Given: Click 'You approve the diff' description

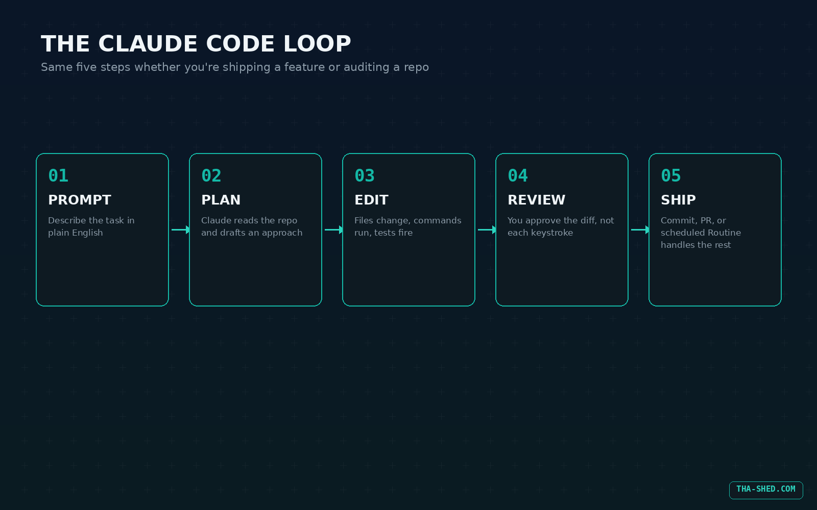Looking at the screenshot, I should coord(561,226).
